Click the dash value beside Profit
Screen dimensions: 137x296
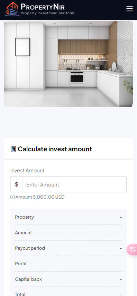tap(121, 264)
